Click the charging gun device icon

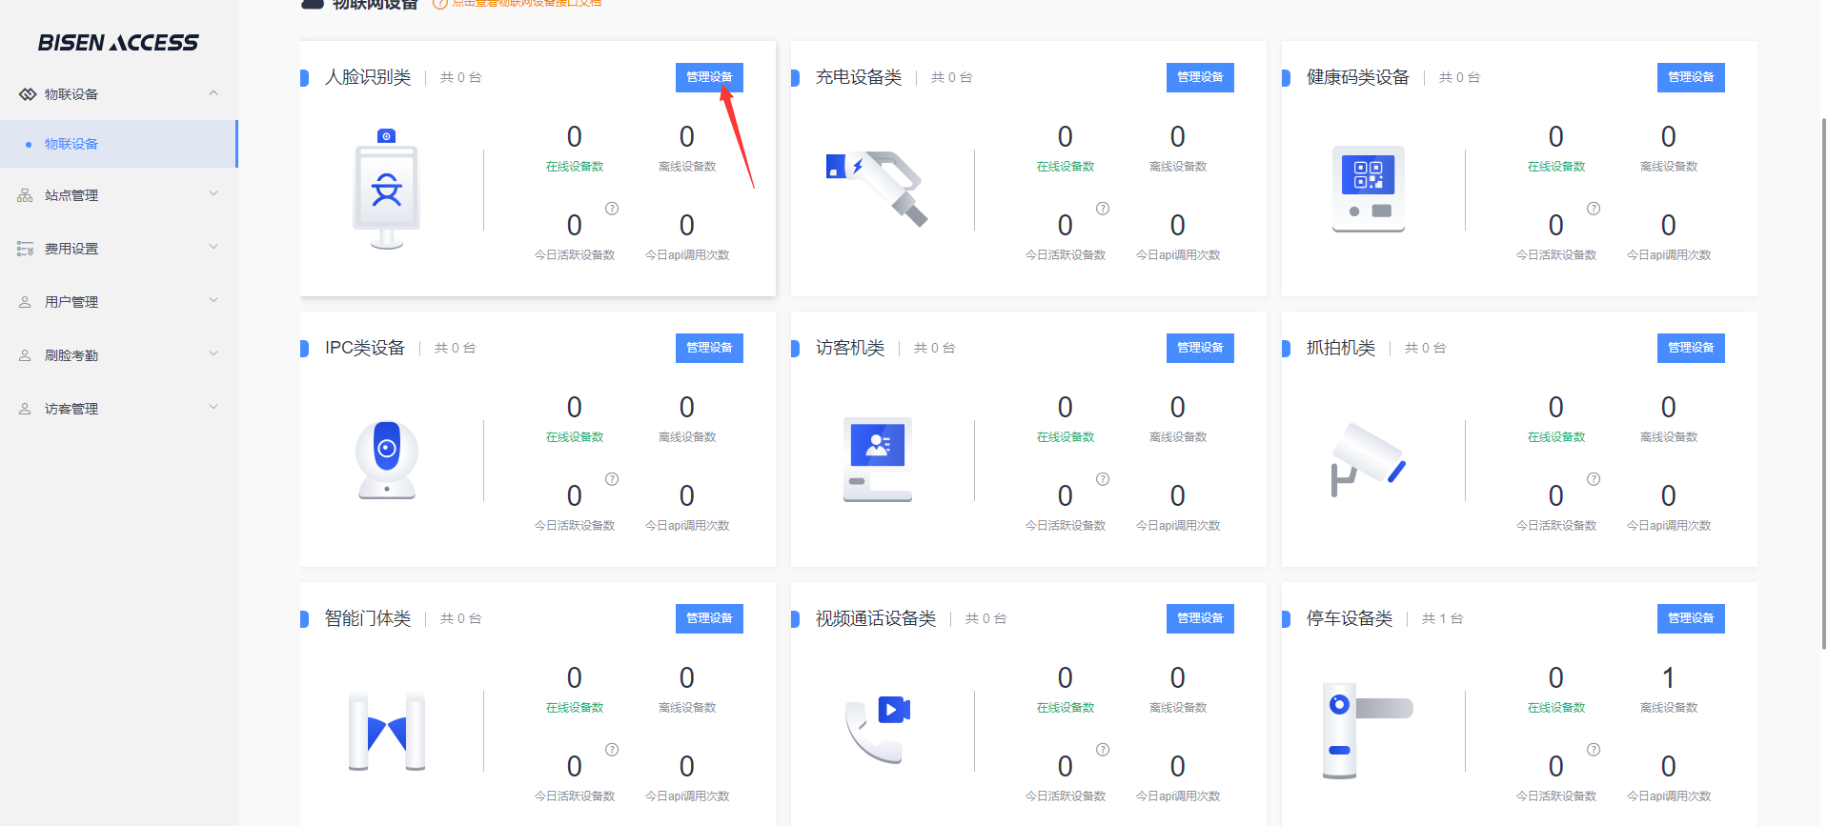tap(876, 189)
